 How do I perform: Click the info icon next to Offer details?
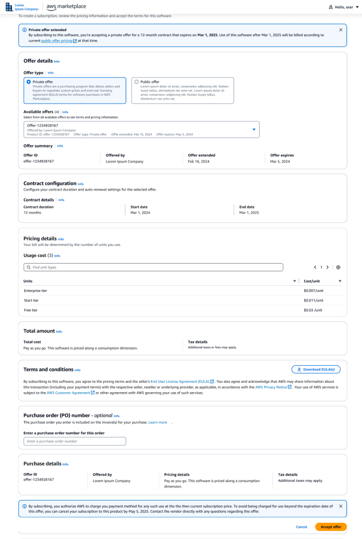pyautogui.click(x=57, y=61)
